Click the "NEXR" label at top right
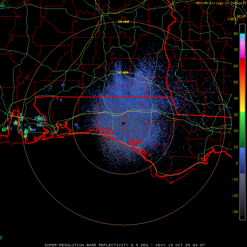Image resolution: width=247 pixels, height=247 pixels. tap(241, 16)
